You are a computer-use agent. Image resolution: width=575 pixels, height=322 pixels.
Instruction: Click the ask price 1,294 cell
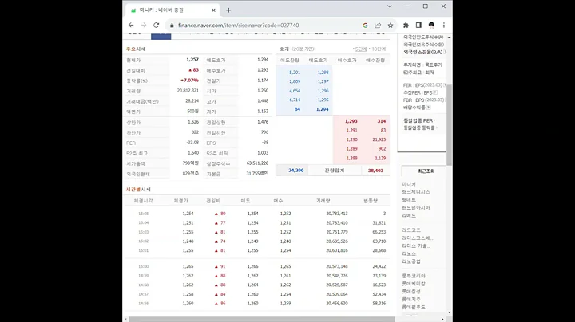pyautogui.click(x=323, y=109)
